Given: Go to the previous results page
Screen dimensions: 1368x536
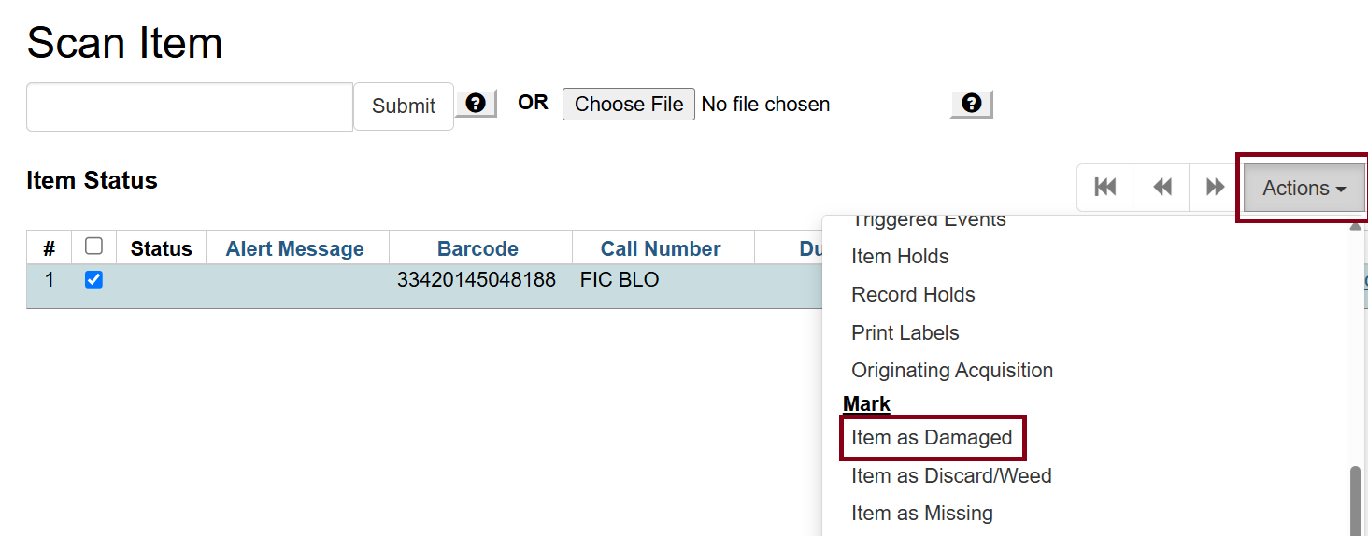Looking at the screenshot, I should pyautogui.click(x=1161, y=188).
